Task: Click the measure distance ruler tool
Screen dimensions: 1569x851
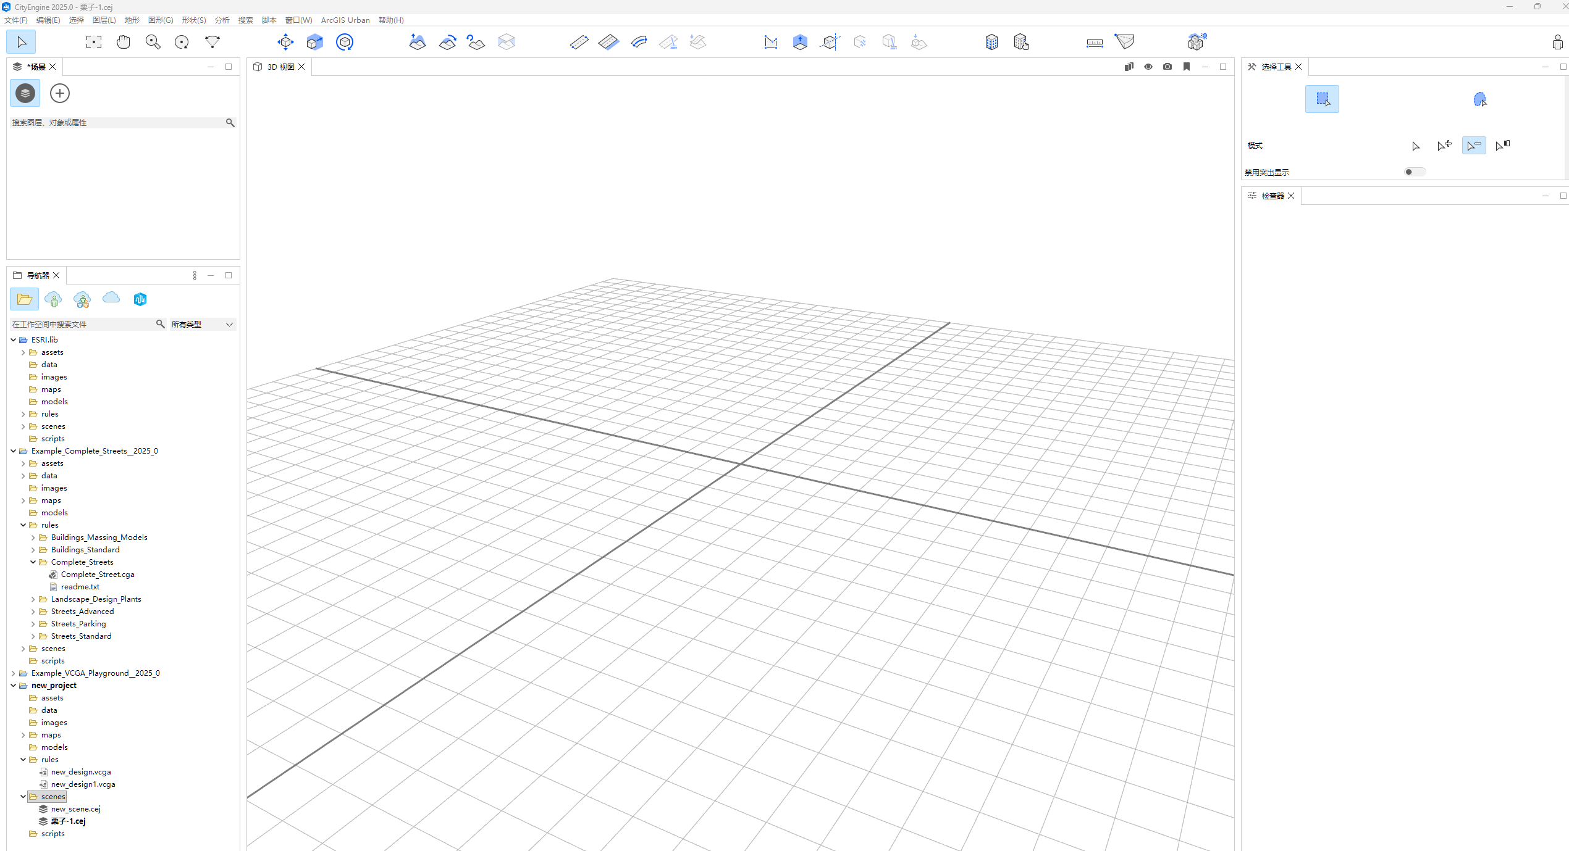Action: 1095,42
